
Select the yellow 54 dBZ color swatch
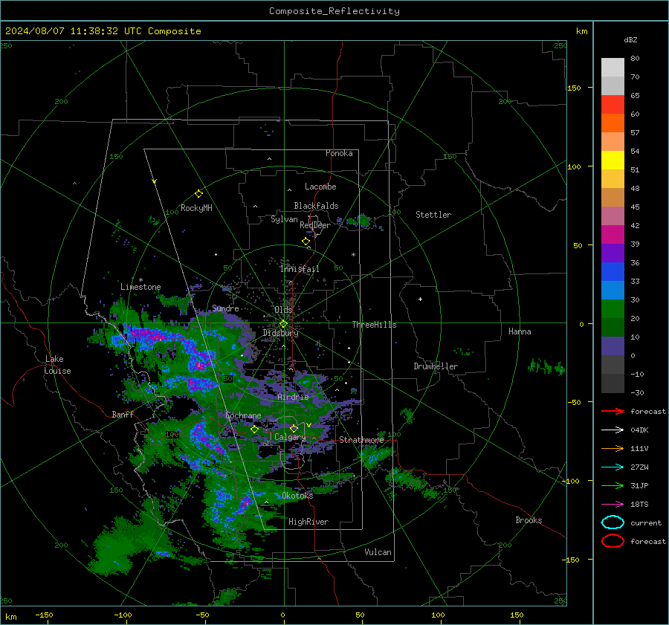click(x=613, y=160)
